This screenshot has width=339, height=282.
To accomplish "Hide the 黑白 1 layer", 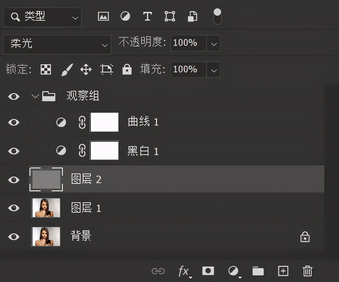I will (x=14, y=151).
